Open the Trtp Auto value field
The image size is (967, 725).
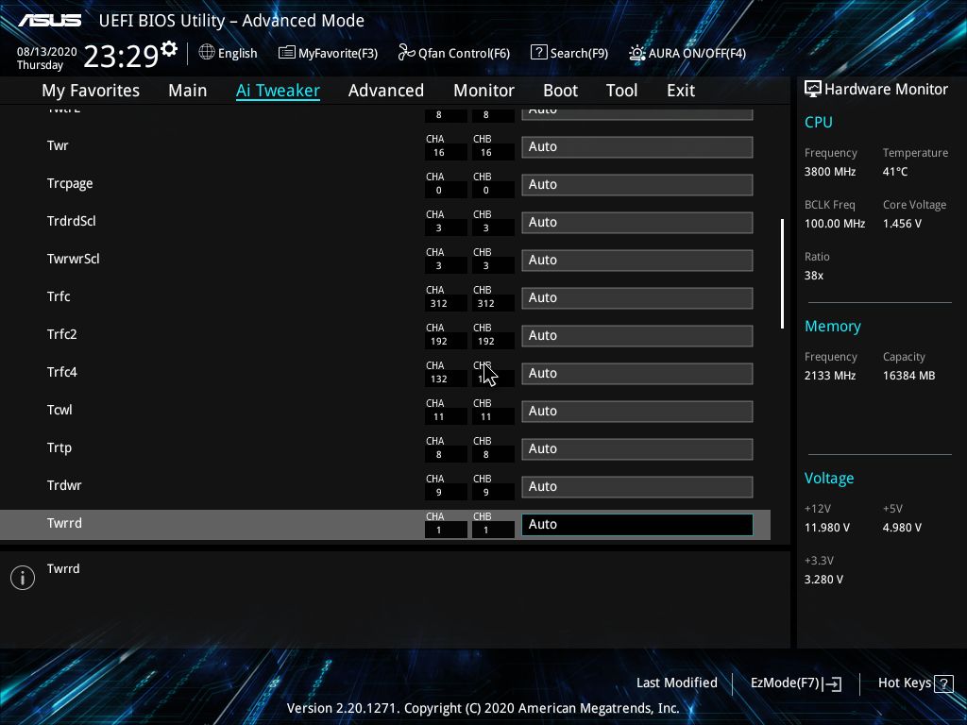coord(637,448)
